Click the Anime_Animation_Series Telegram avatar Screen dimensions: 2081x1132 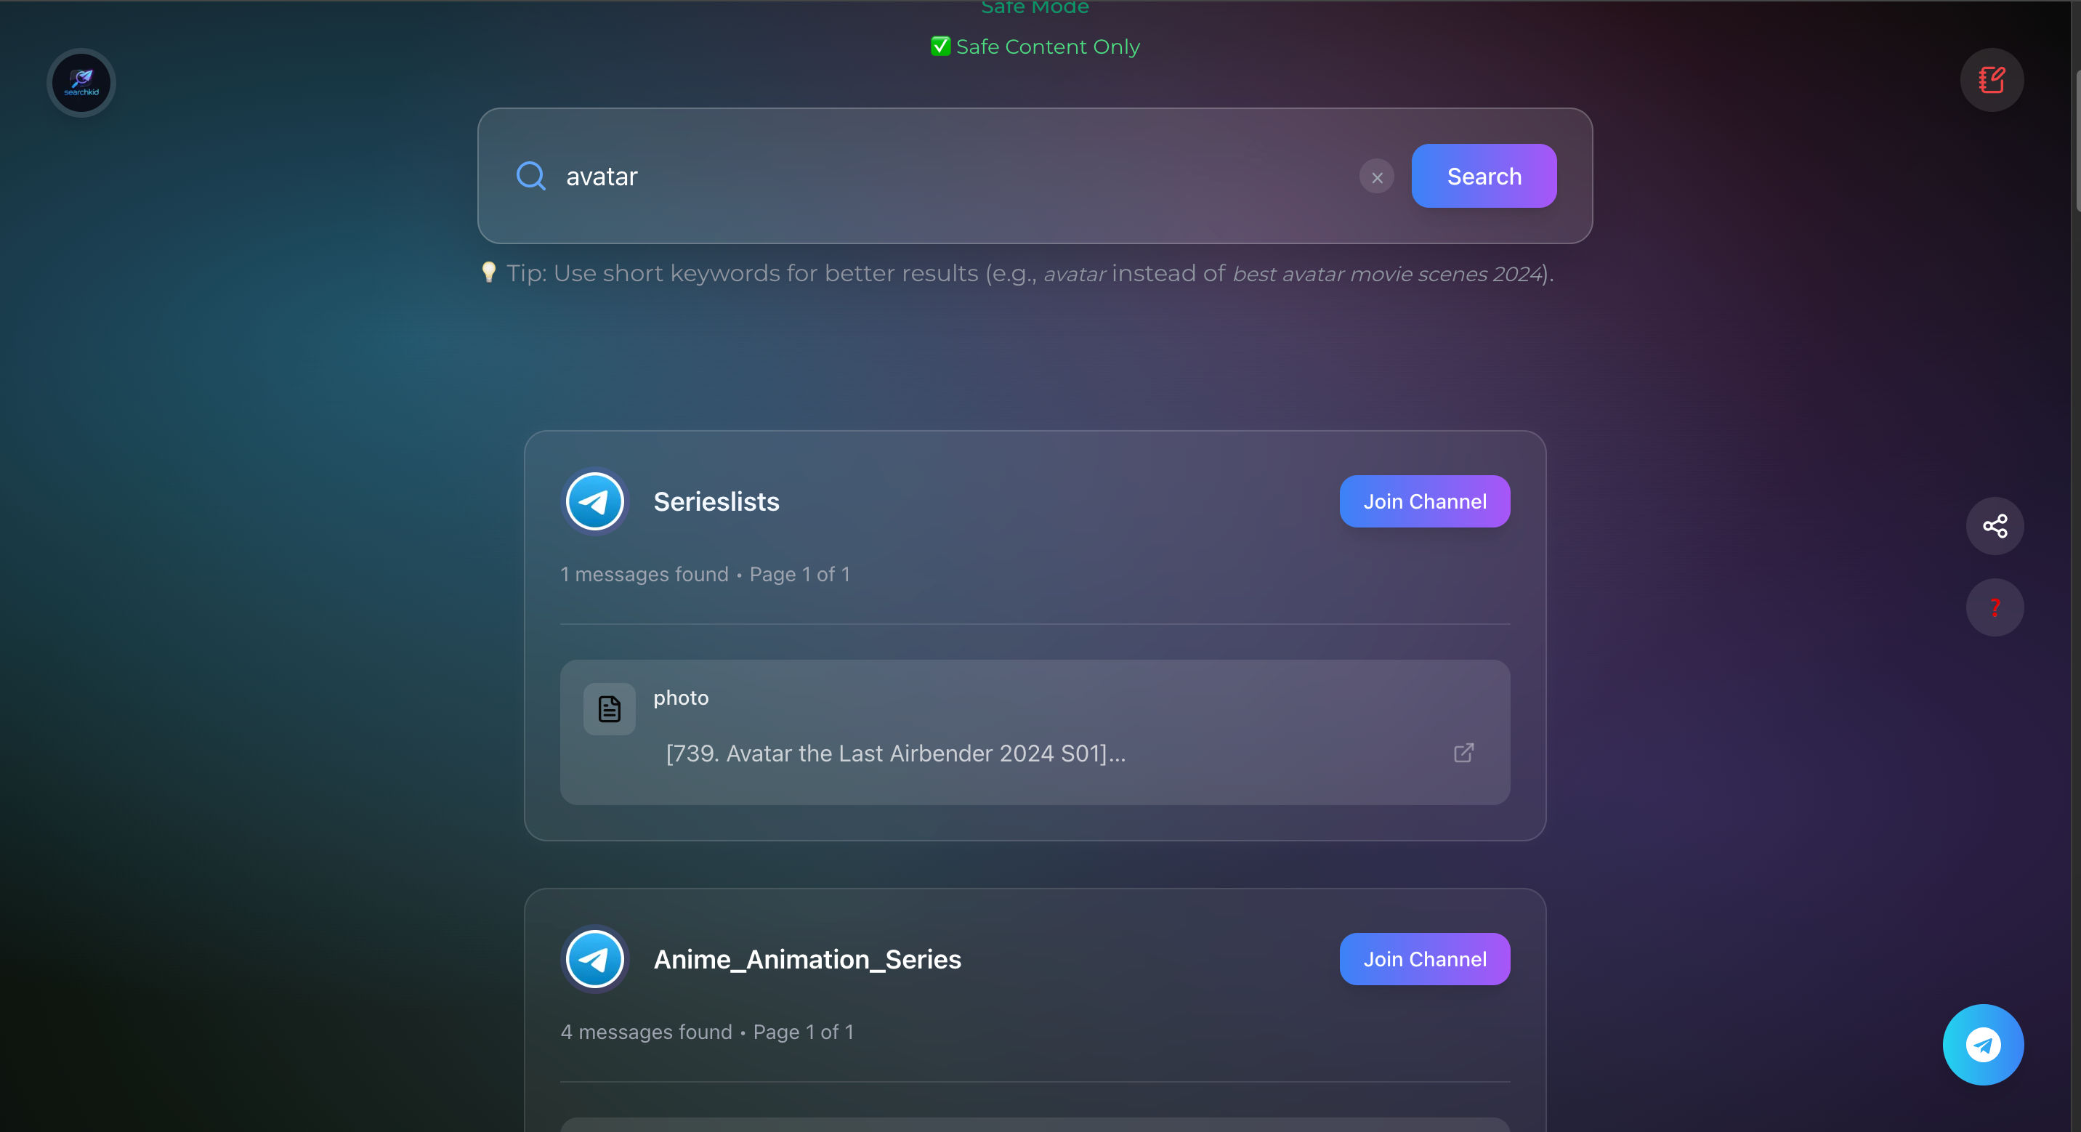595,959
